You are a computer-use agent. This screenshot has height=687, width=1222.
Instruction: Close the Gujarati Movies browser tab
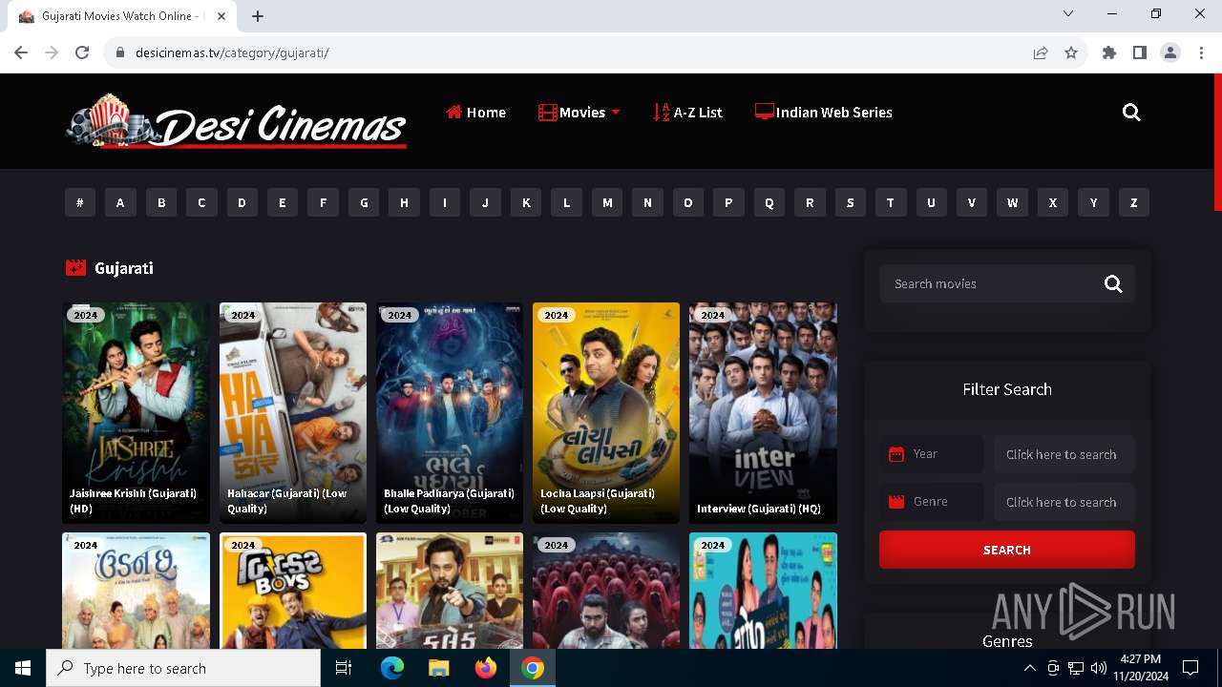coord(221,16)
